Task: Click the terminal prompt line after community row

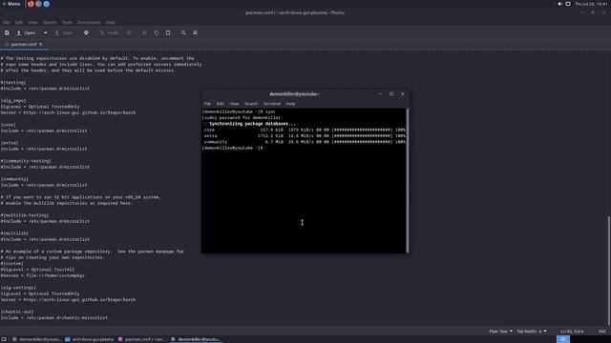Action: pos(233,149)
